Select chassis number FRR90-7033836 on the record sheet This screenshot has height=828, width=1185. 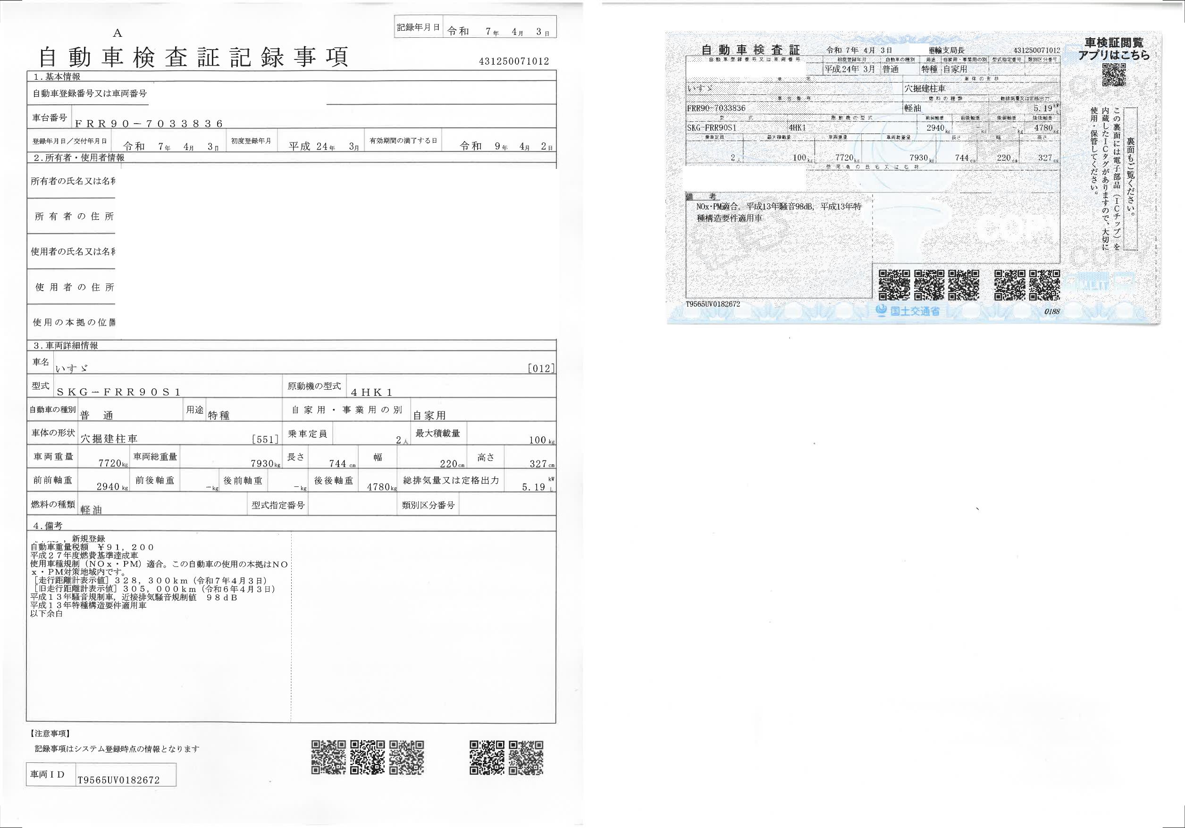click(x=149, y=123)
